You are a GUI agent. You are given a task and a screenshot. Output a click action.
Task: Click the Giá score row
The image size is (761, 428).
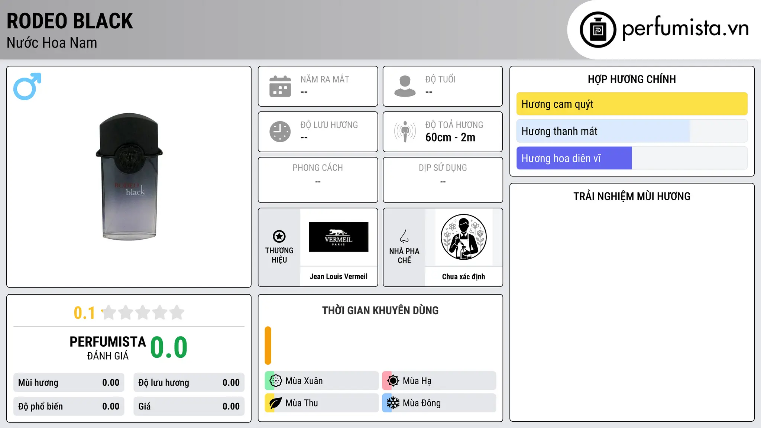(189, 406)
